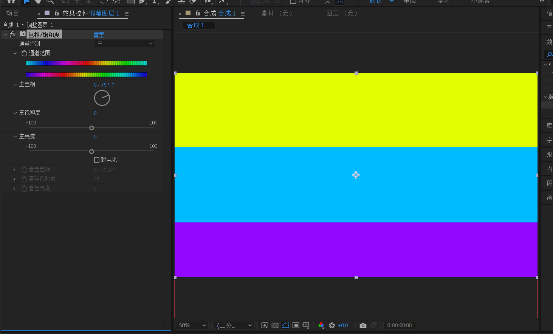The height and width of the screenshot is (334, 553).
Task: Click the 主饱和度 slider handle
Action: point(91,128)
